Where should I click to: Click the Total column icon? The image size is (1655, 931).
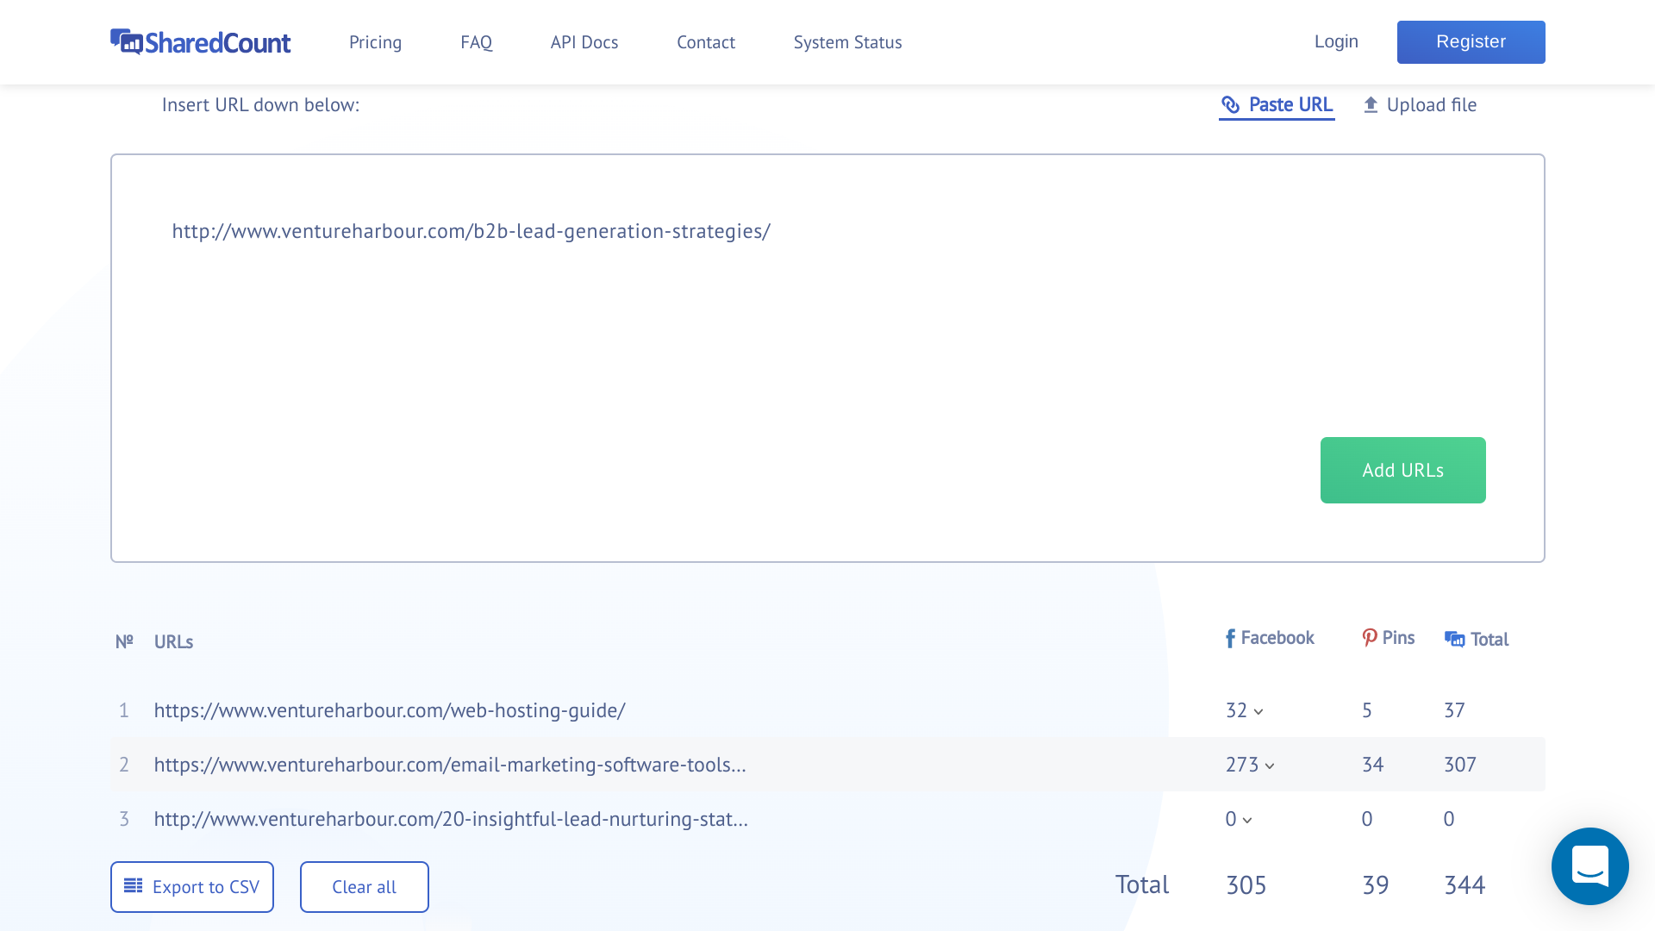pyautogui.click(x=1454, y=640)
